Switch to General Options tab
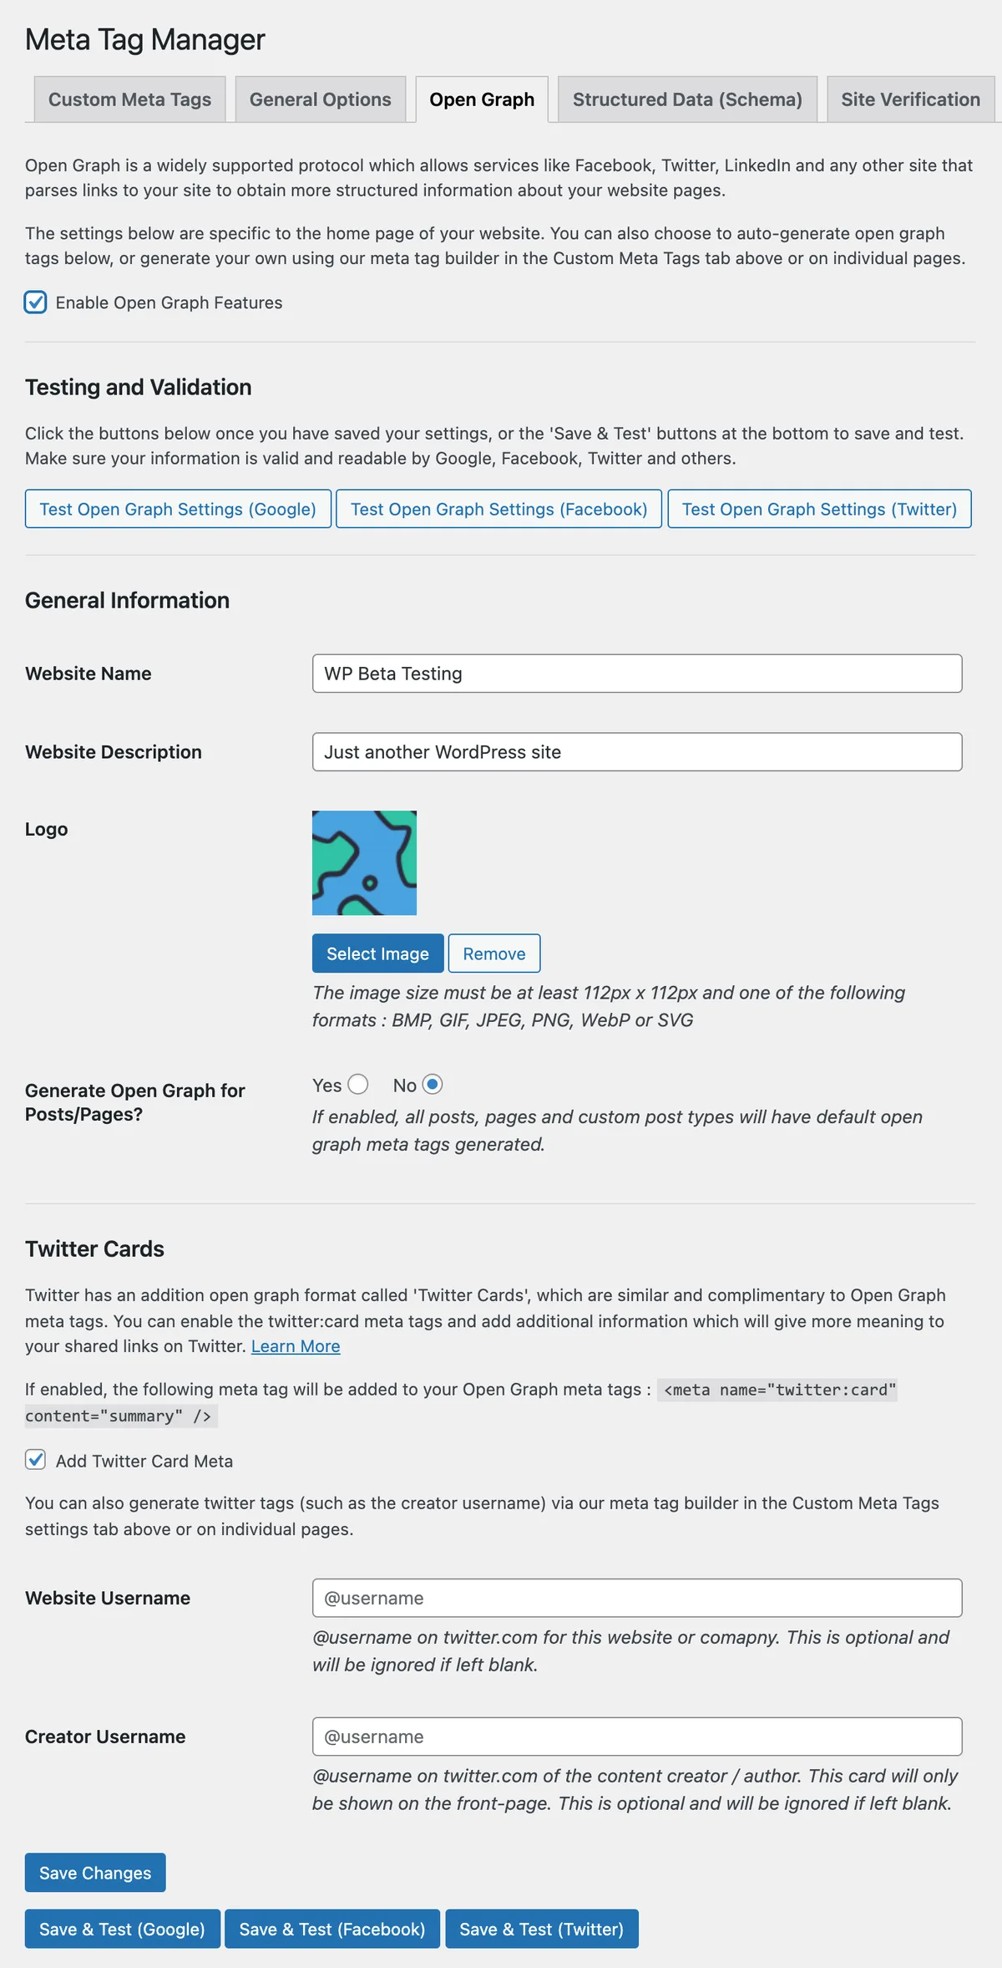1002x1968 pixels. tap(320, 99)
